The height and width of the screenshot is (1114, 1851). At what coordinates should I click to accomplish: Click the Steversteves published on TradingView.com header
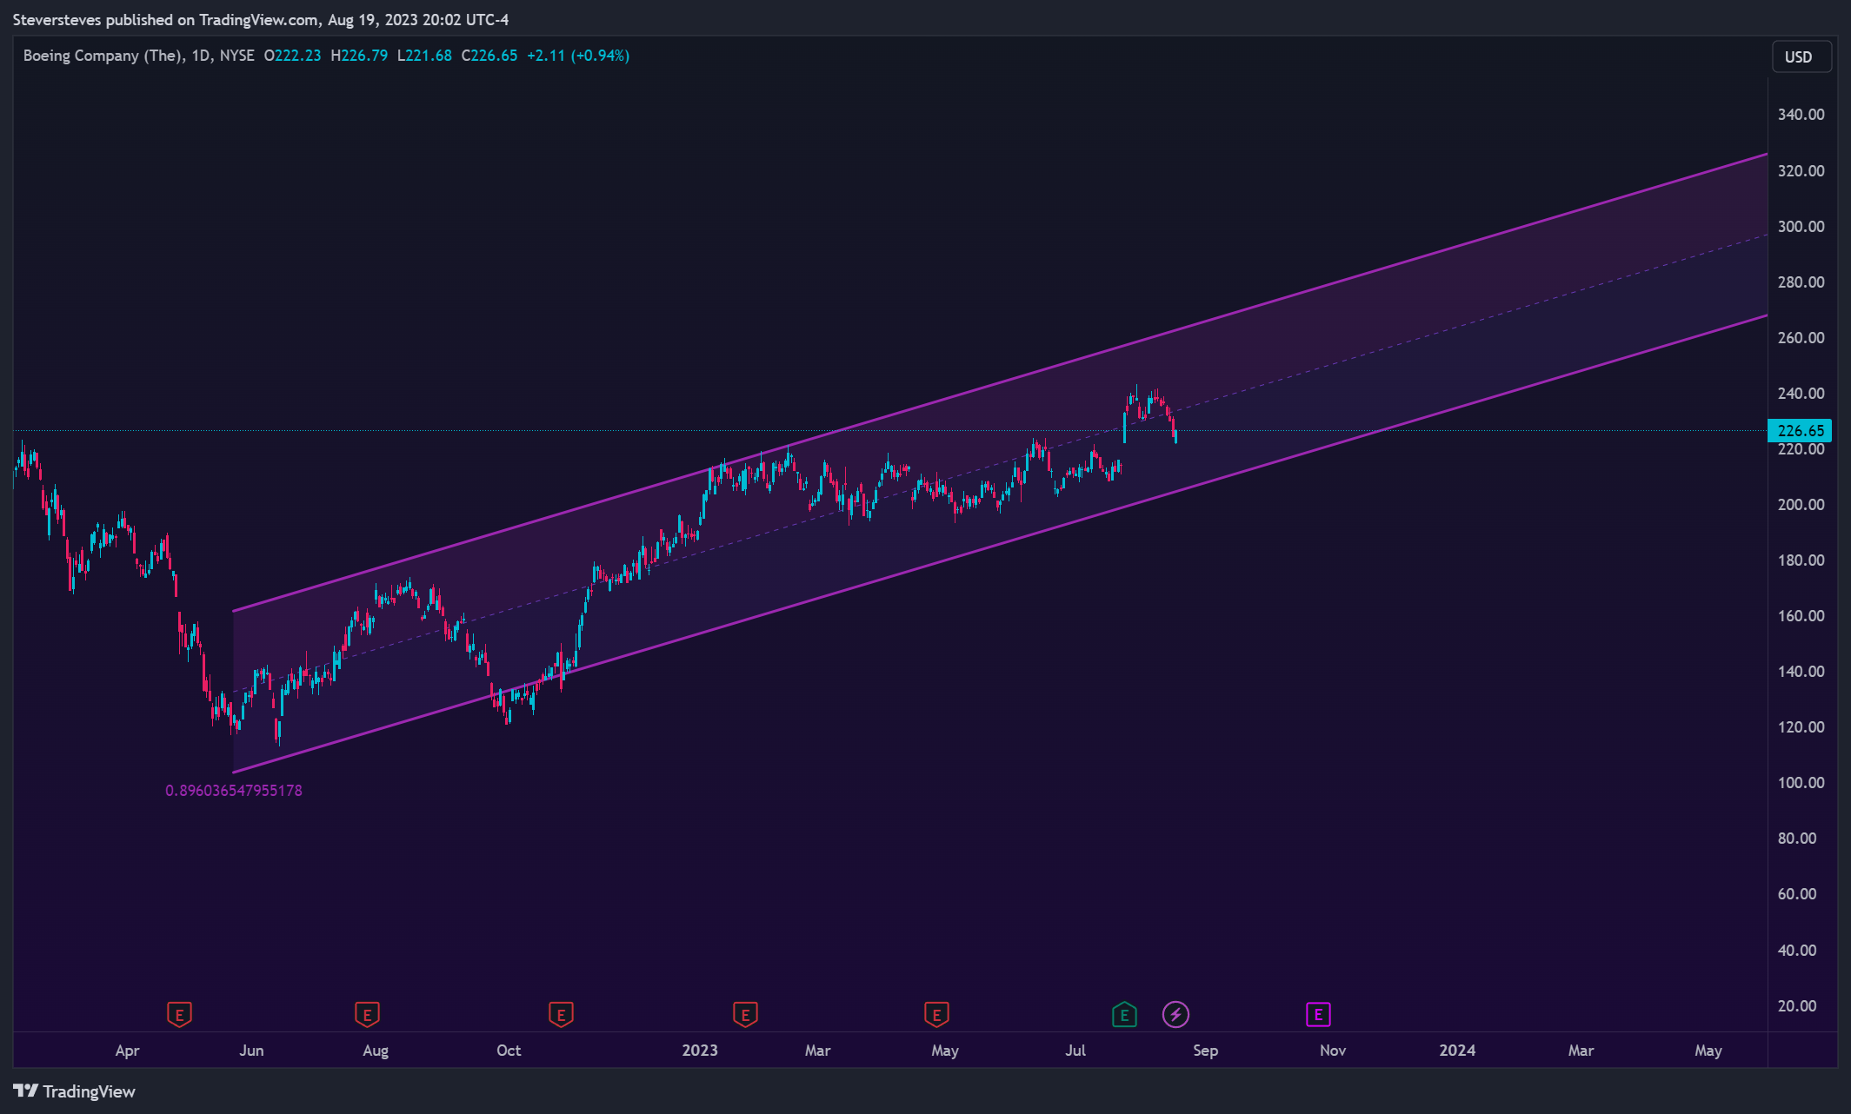[261, 19]
